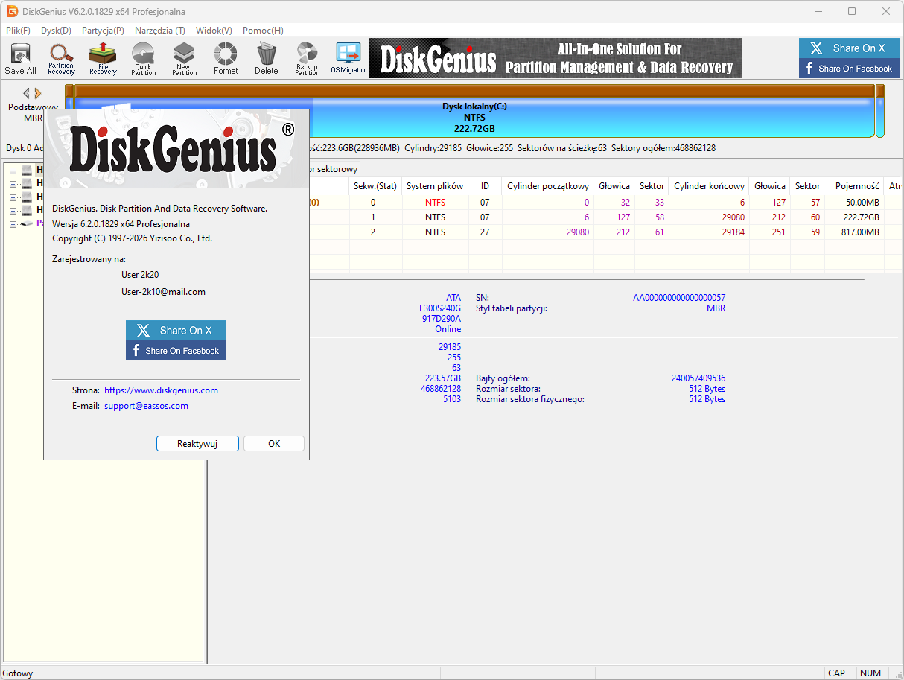Click the DiskGenius app icon in title bar
Image resolution: width=904 pixels, height=680 pixels.
12,12
